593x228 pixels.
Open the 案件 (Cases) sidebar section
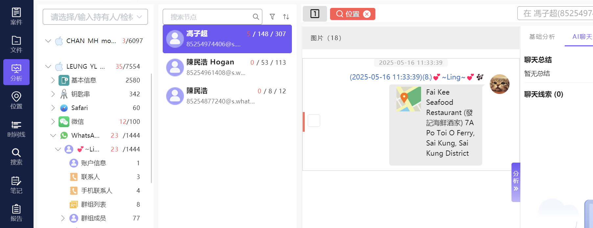point(16,16)
